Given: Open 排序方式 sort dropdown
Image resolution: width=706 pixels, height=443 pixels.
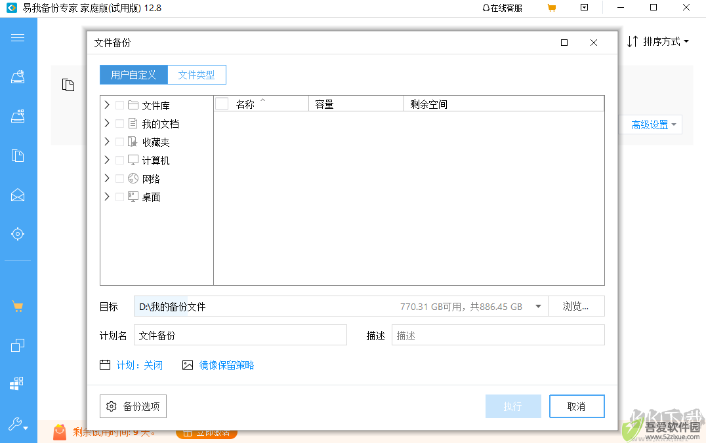Looking at the screenshot, I should [x=658, y=41].
